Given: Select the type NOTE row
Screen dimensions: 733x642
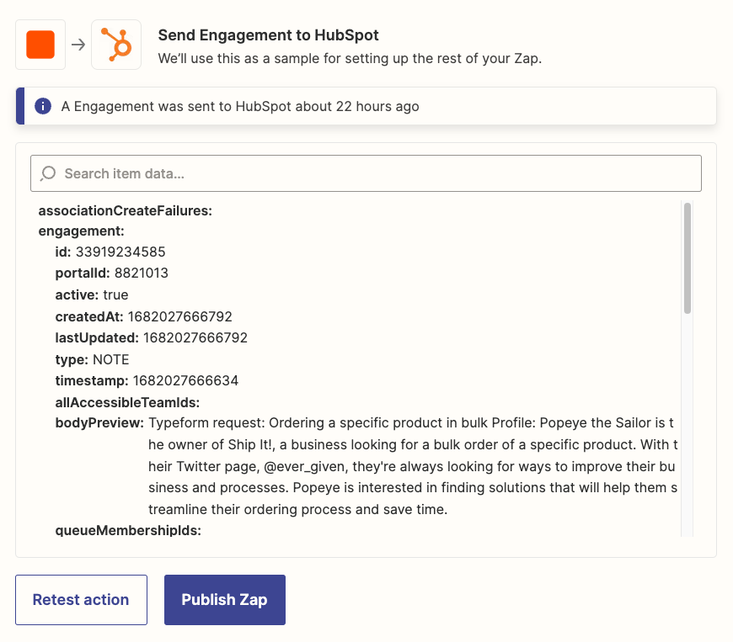Looking at the screenshot, I should (92, 359).
